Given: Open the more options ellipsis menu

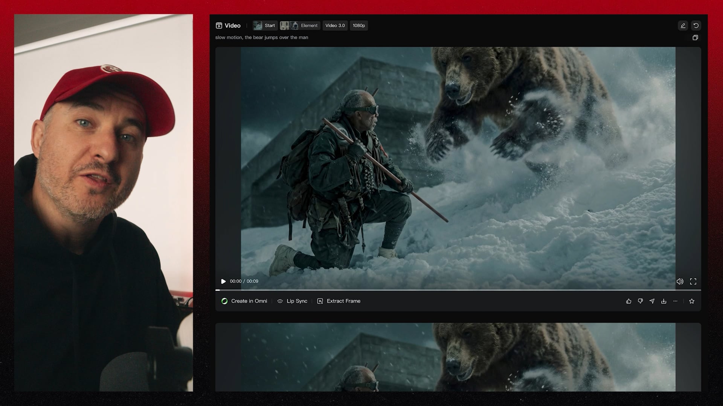Looking at the screenshot, I should [675, 301].
